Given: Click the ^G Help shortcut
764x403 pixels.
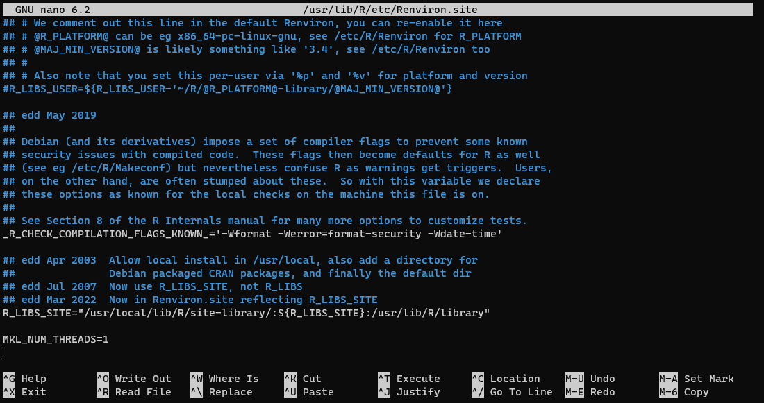Looking at the screenshot, I should [24, 379].
